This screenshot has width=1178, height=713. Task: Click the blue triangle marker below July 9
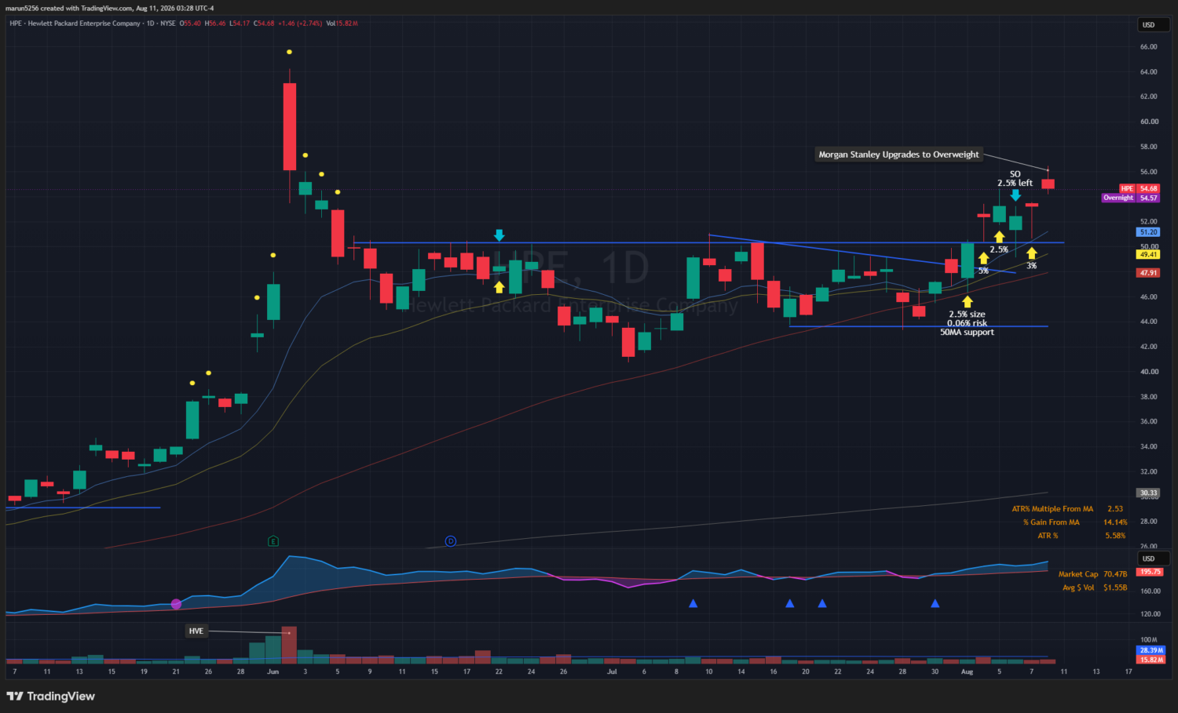pyautogui.click(x=693, y=603)
